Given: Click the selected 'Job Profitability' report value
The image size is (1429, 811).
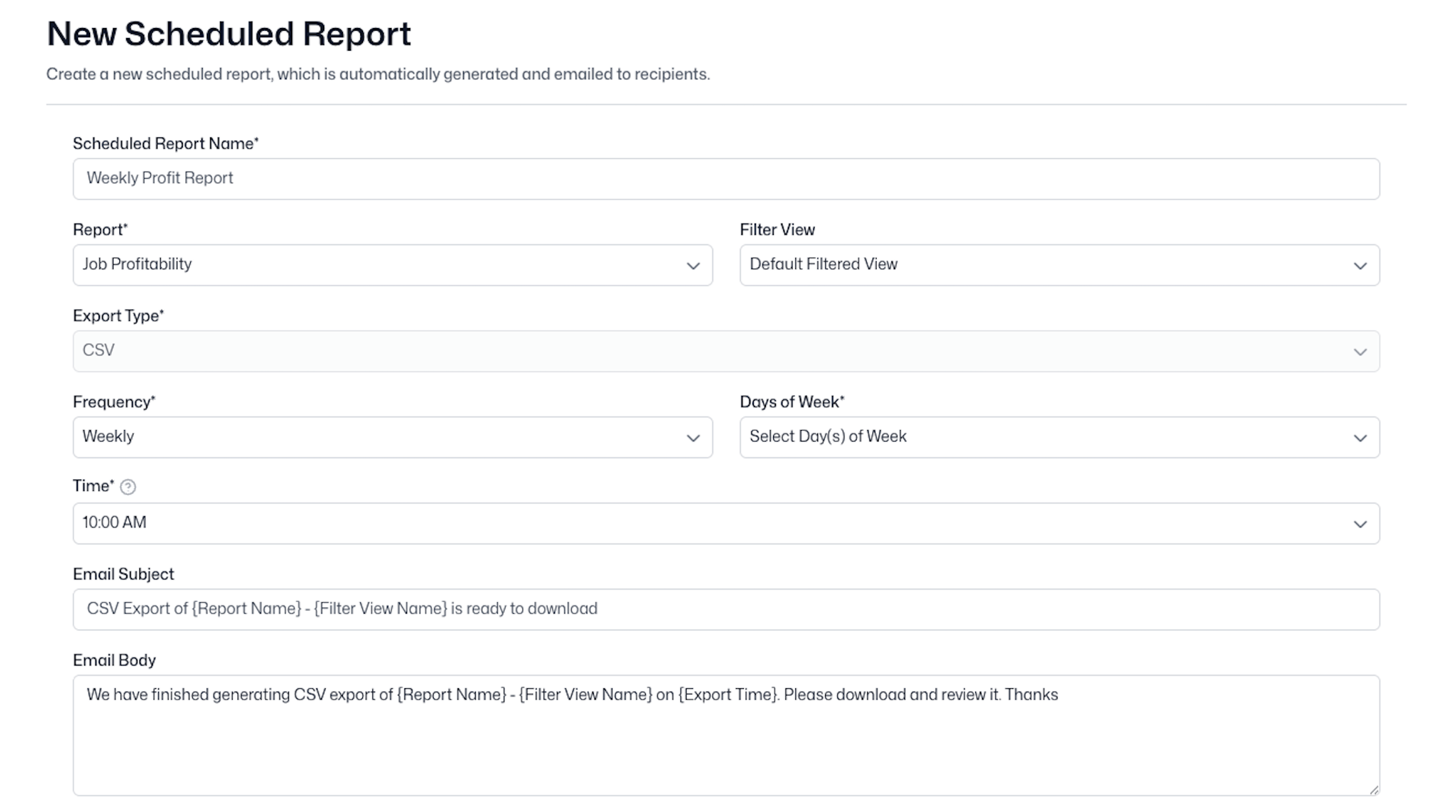Looking at the screenshot, I should (137, 264).
